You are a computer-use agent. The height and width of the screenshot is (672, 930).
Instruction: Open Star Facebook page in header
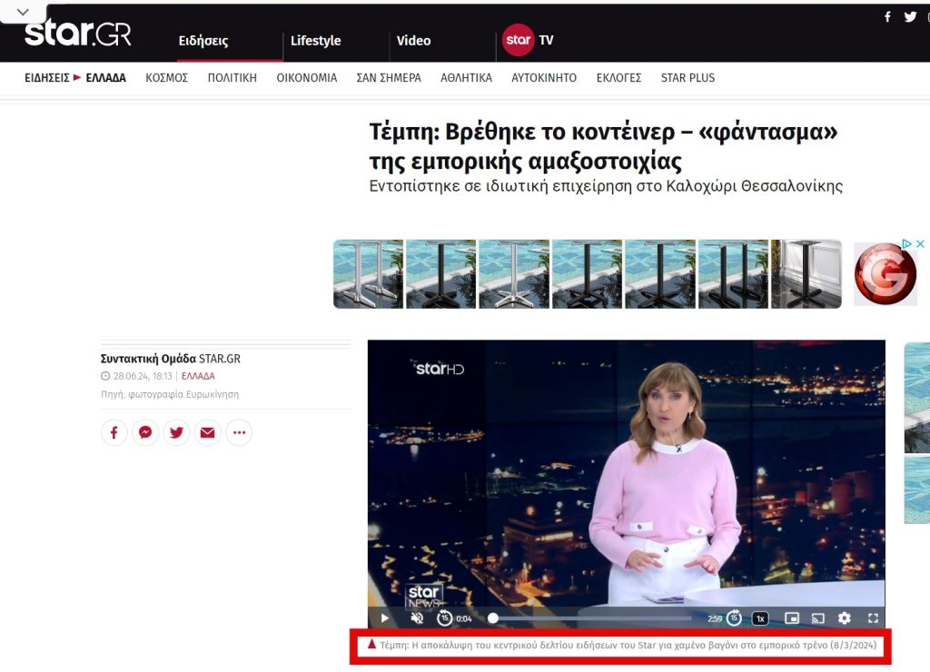point(887,16)
